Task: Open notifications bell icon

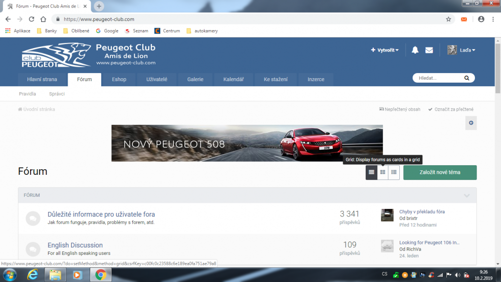Action: point(415,50)
